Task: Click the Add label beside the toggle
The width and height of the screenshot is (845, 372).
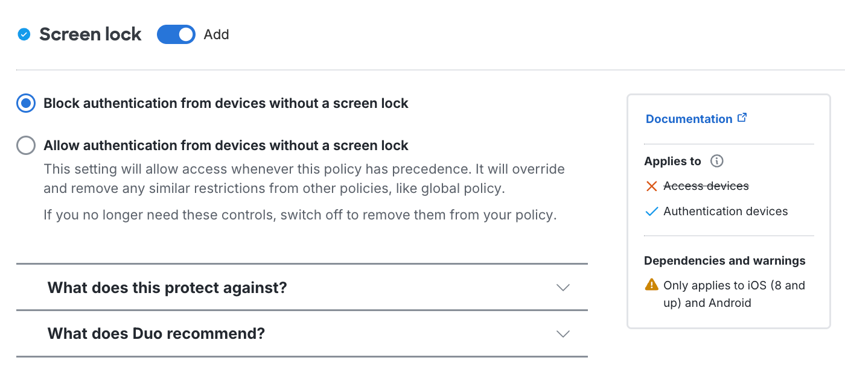Action: [217, 34]
